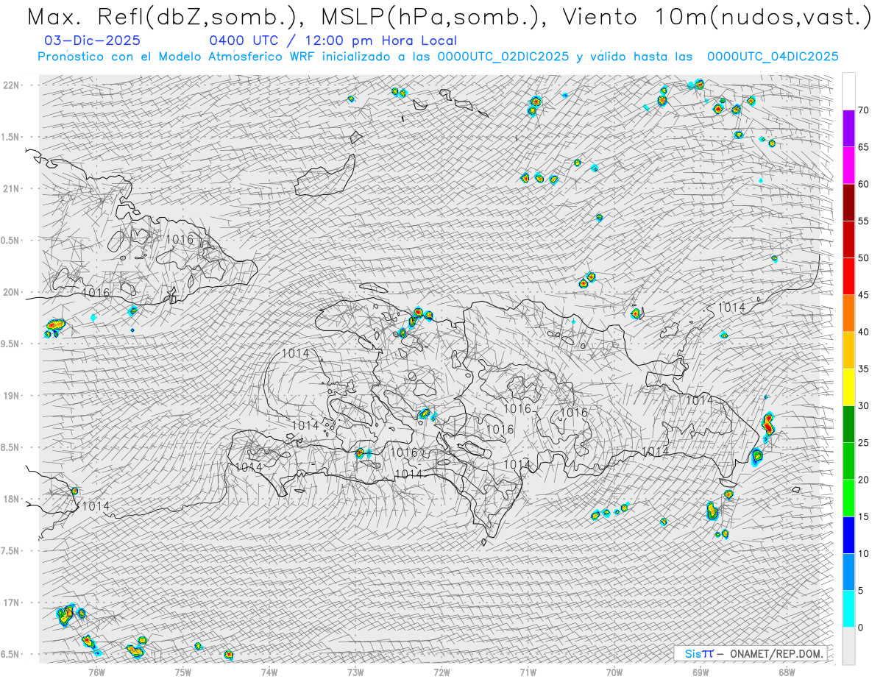Click the '68W' longitude label
The image size is (883, 682).
pos(787,672)
